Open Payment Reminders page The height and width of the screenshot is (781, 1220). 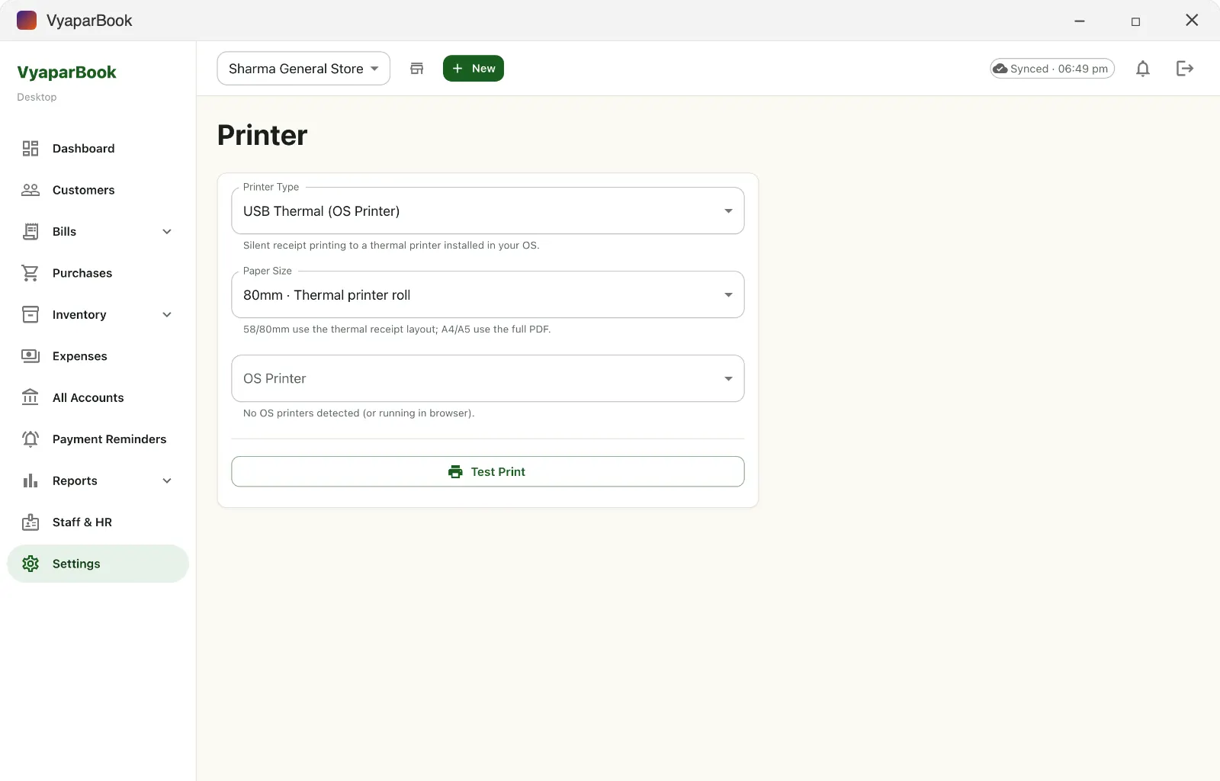pos(98,439)
